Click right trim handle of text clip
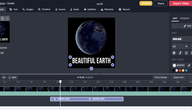The width and height of the screenshot is (192, 110). 122,99
